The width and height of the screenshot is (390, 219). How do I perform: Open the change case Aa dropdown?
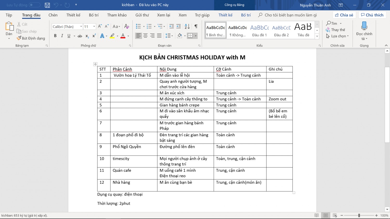pos(116,26)
